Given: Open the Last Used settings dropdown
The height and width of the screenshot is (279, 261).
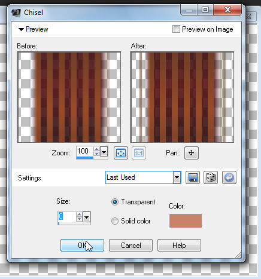Looking at the screenshot, I should pyautogui.click(x=177, y=177).
